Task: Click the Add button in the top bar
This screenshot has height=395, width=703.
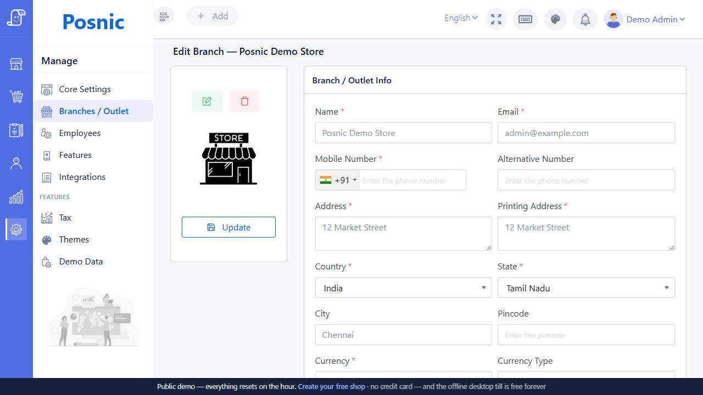Action: pyautogui.click(x=213, y=16)
